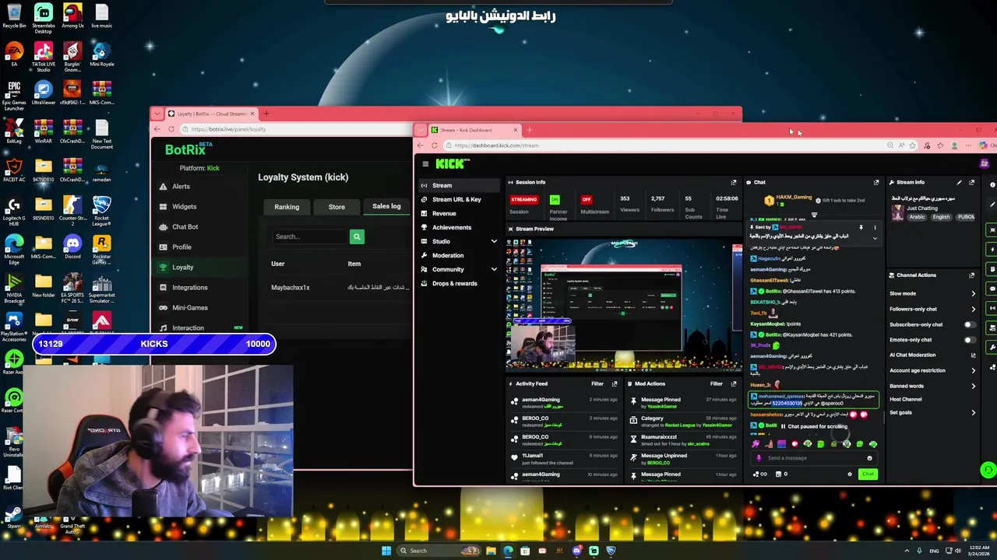This screenshot has height=560, width=997.
Task: Pop out the Stream Info panel
Action: coord(971,182)
